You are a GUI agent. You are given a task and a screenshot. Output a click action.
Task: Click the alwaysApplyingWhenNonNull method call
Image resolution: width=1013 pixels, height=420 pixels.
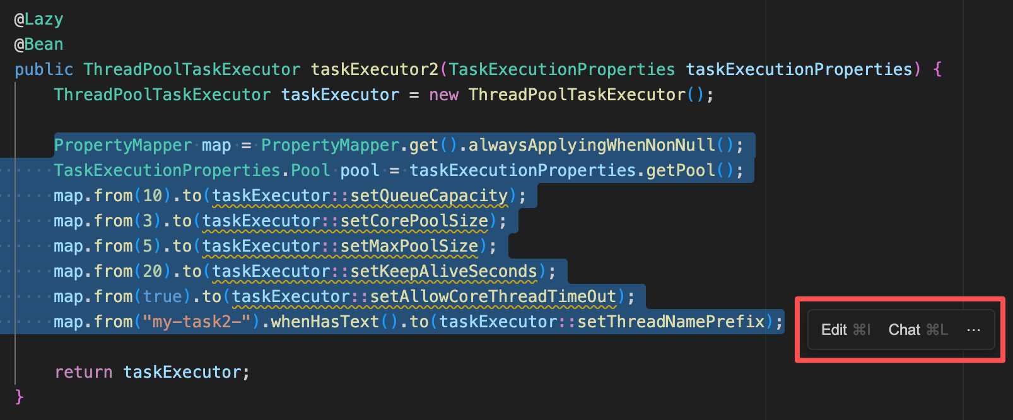click(592, 145)
